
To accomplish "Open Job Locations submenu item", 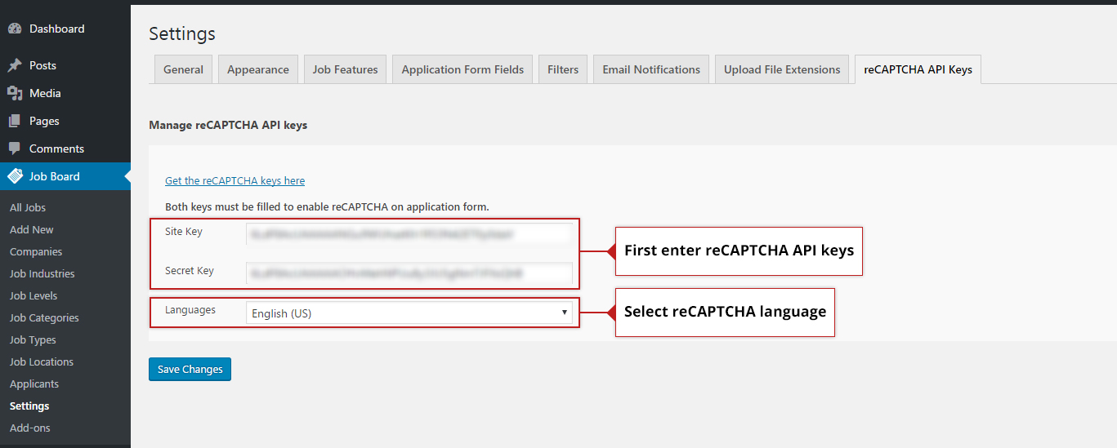I will click(x=42, y=362).
